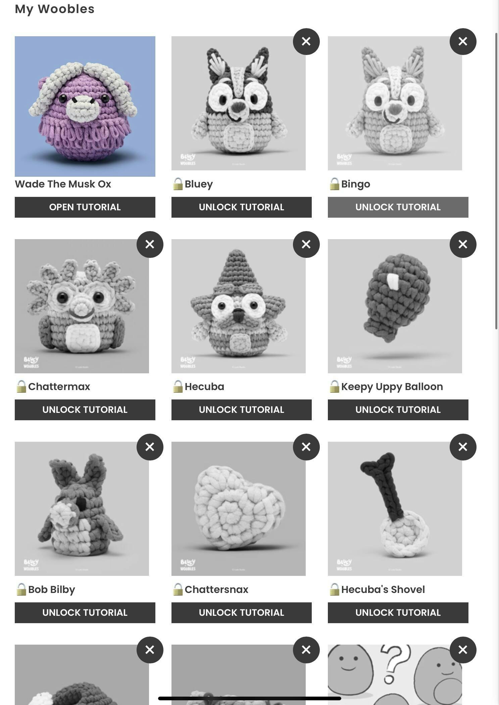499x705 pixels.
Task: Click the lock icon beside Bluey
Action: (178, 184)
